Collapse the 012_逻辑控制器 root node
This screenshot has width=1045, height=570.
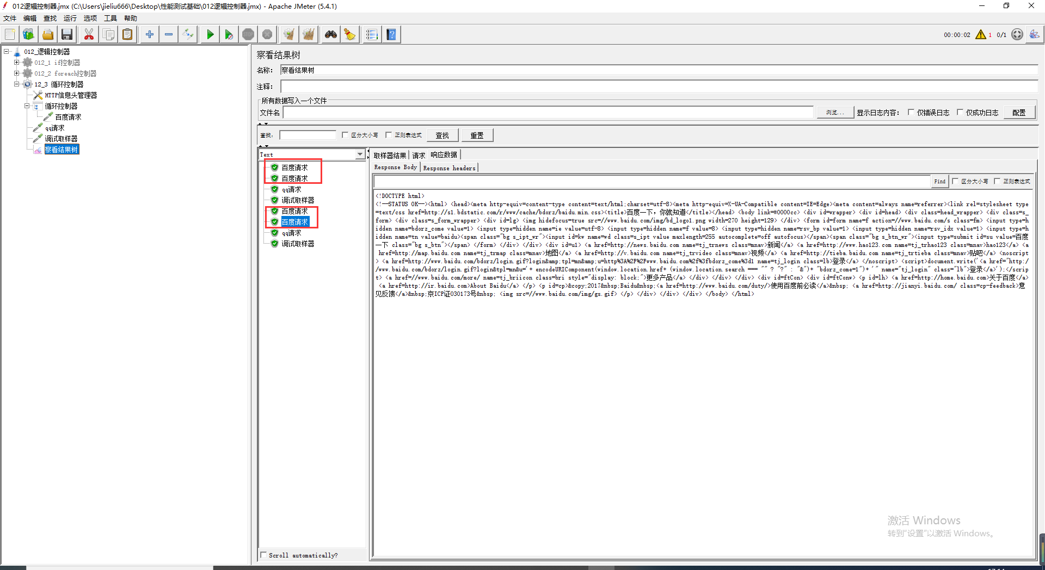(6, 52)
